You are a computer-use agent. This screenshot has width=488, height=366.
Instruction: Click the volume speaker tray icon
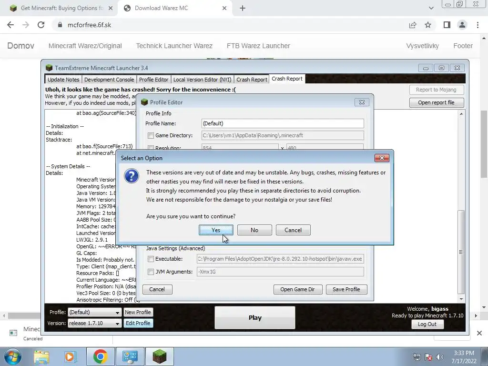click(440, 357)
